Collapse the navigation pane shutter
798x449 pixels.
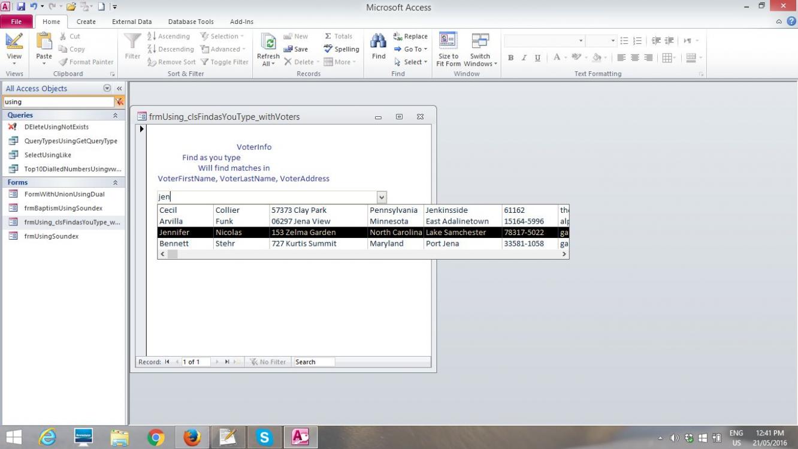point(119,88)
